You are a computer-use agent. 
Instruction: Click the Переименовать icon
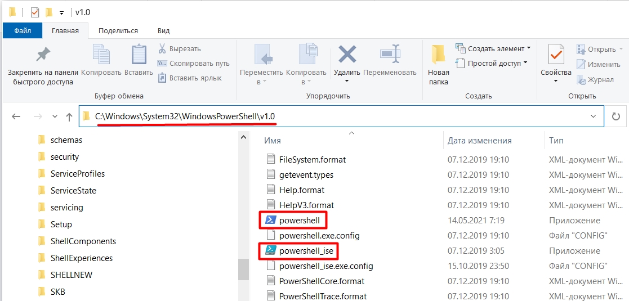coord(390,53)
